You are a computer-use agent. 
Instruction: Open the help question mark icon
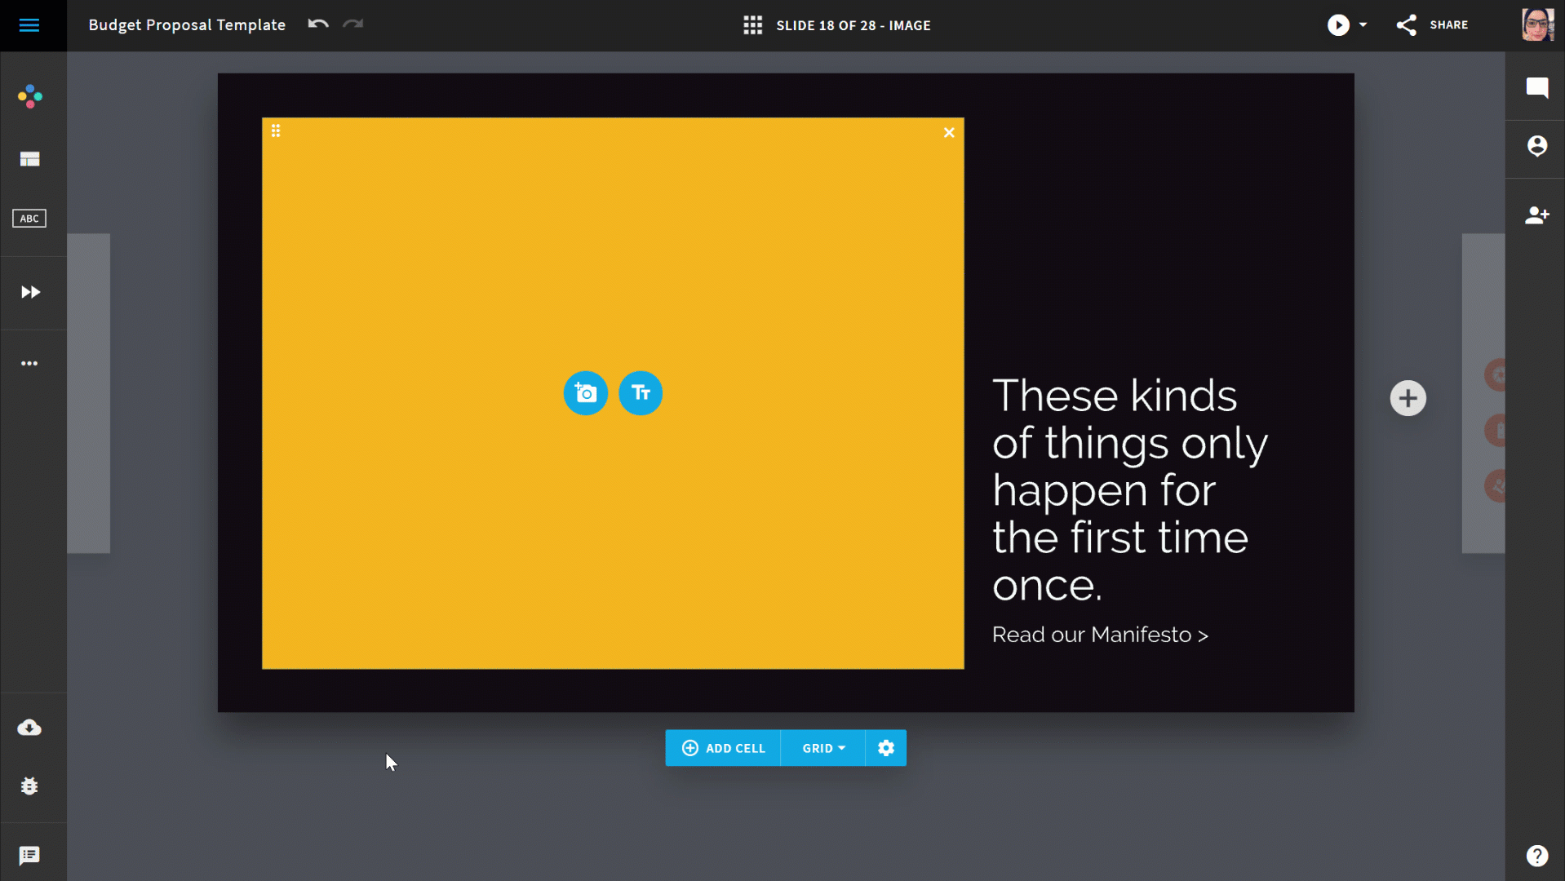coord(1537,856)
